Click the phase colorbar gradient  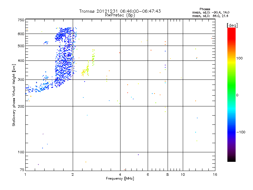tap(231, 95)
